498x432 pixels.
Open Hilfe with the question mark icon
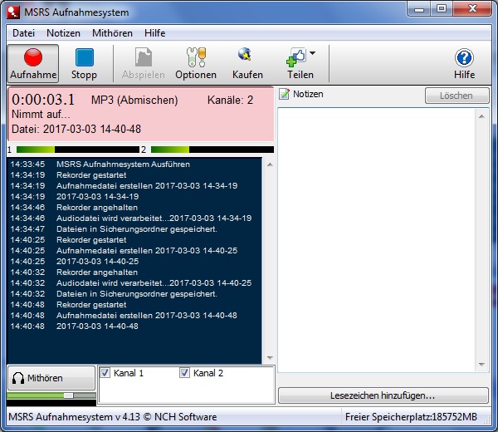(464, 57)
